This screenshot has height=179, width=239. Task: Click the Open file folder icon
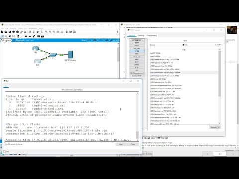pos(6,32)
